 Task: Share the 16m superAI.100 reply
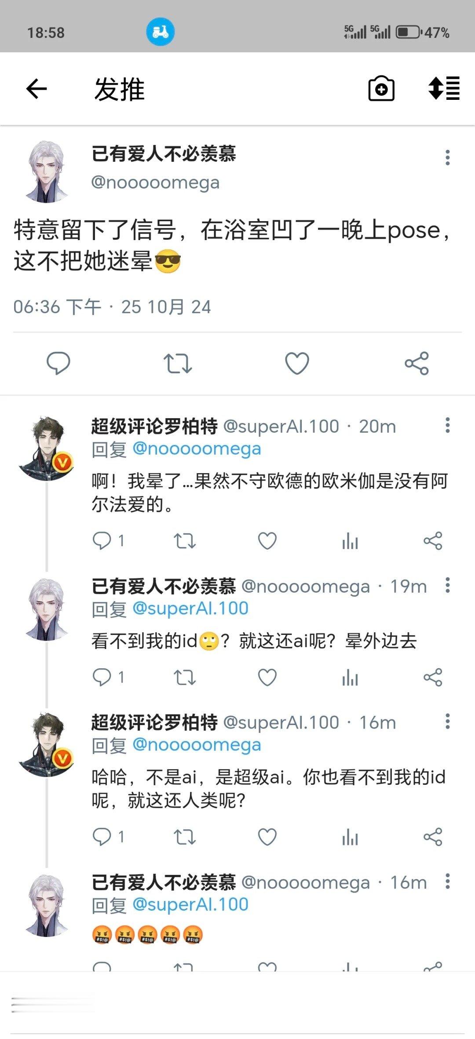(433, 837)
